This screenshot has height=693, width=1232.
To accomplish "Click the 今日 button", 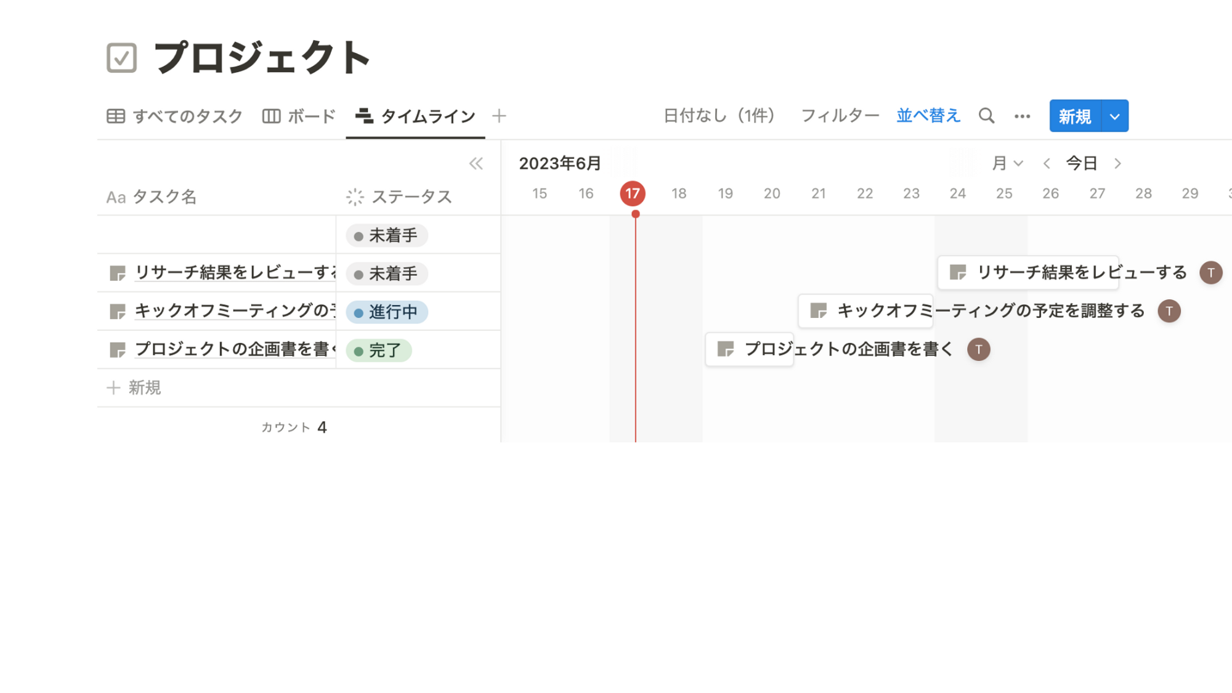I will pyautogui.click(x=1082, y=163).
